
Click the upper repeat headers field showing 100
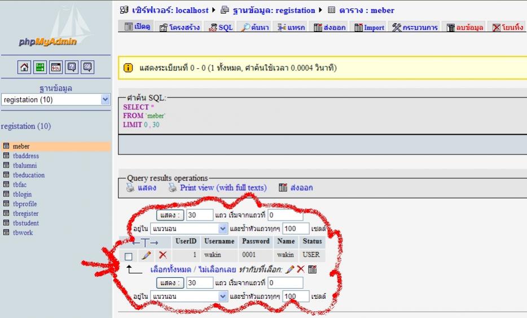coord(296,229)
